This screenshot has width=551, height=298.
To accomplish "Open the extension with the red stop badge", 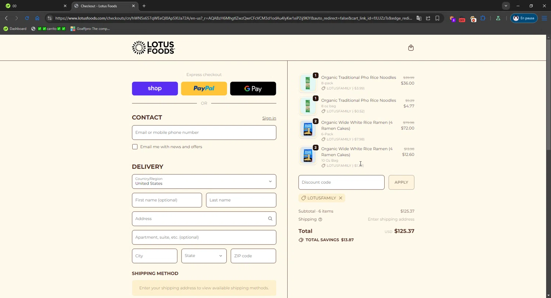I will pos(473,18).
